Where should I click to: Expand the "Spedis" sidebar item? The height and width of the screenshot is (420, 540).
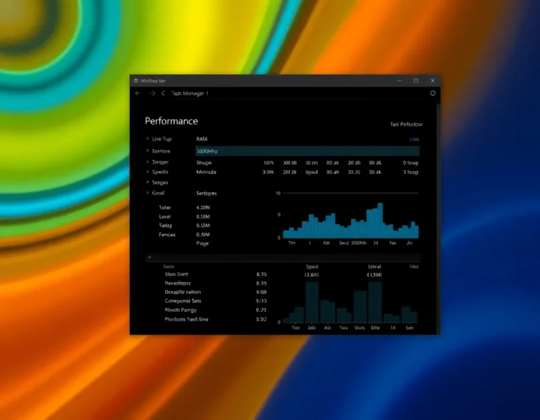point(147,172)
